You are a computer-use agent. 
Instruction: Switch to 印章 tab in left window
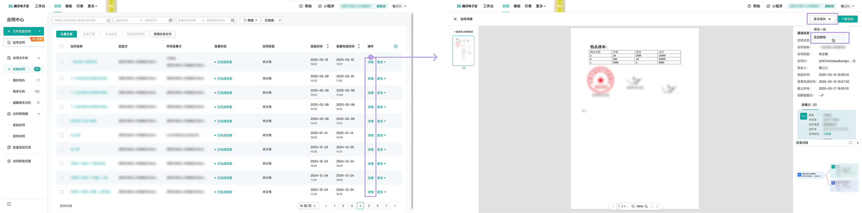[x=80, y=6]
